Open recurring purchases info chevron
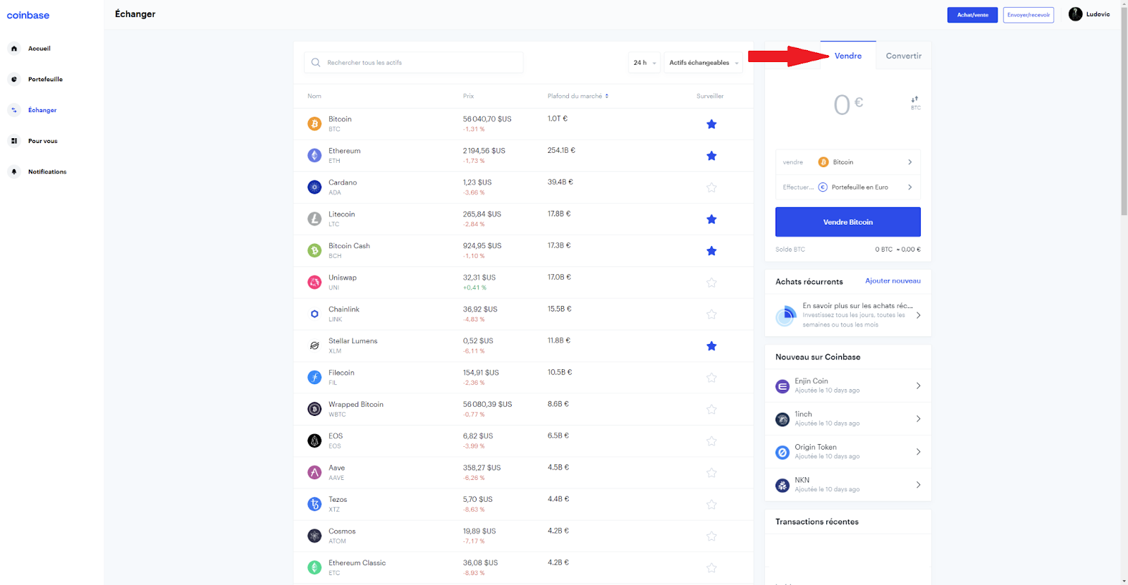 (918, 315)
